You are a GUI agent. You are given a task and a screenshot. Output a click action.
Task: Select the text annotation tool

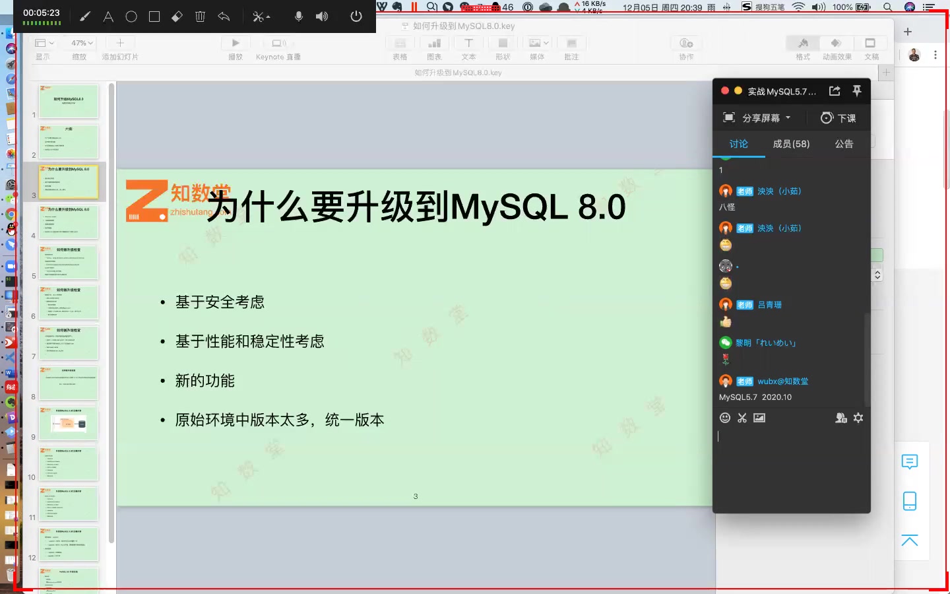click(108, 16)
